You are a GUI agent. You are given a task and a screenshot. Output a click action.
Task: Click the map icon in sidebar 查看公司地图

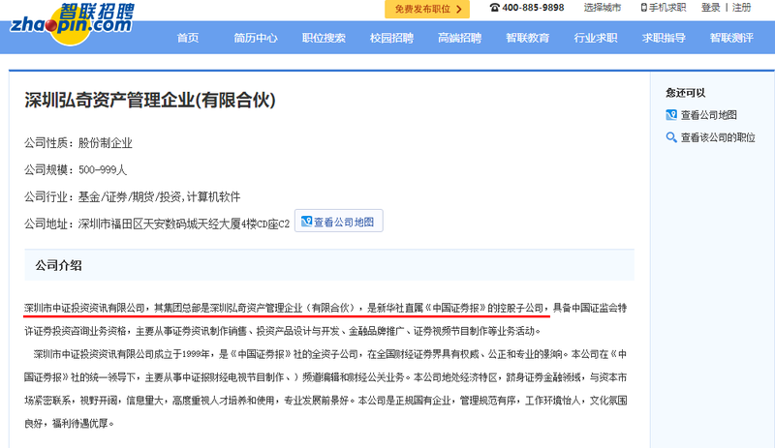click(x=671, y=115)
